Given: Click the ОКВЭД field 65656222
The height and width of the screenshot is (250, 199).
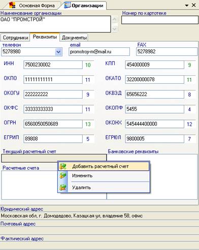Looking at the screenshot, I should (154, 94).
